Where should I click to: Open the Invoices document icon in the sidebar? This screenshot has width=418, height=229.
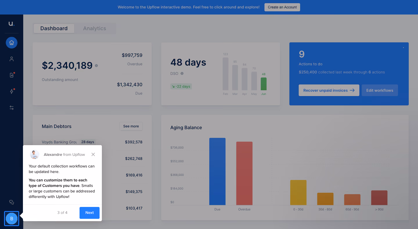pyautogui.click(x=12, y=75)
